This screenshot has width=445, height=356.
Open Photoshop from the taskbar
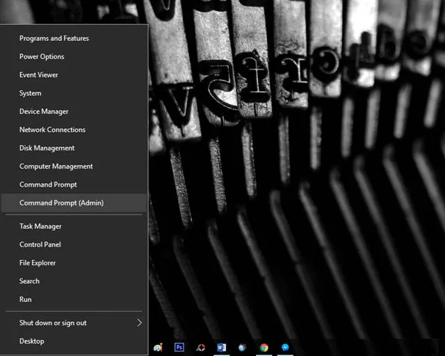point(179,347)
